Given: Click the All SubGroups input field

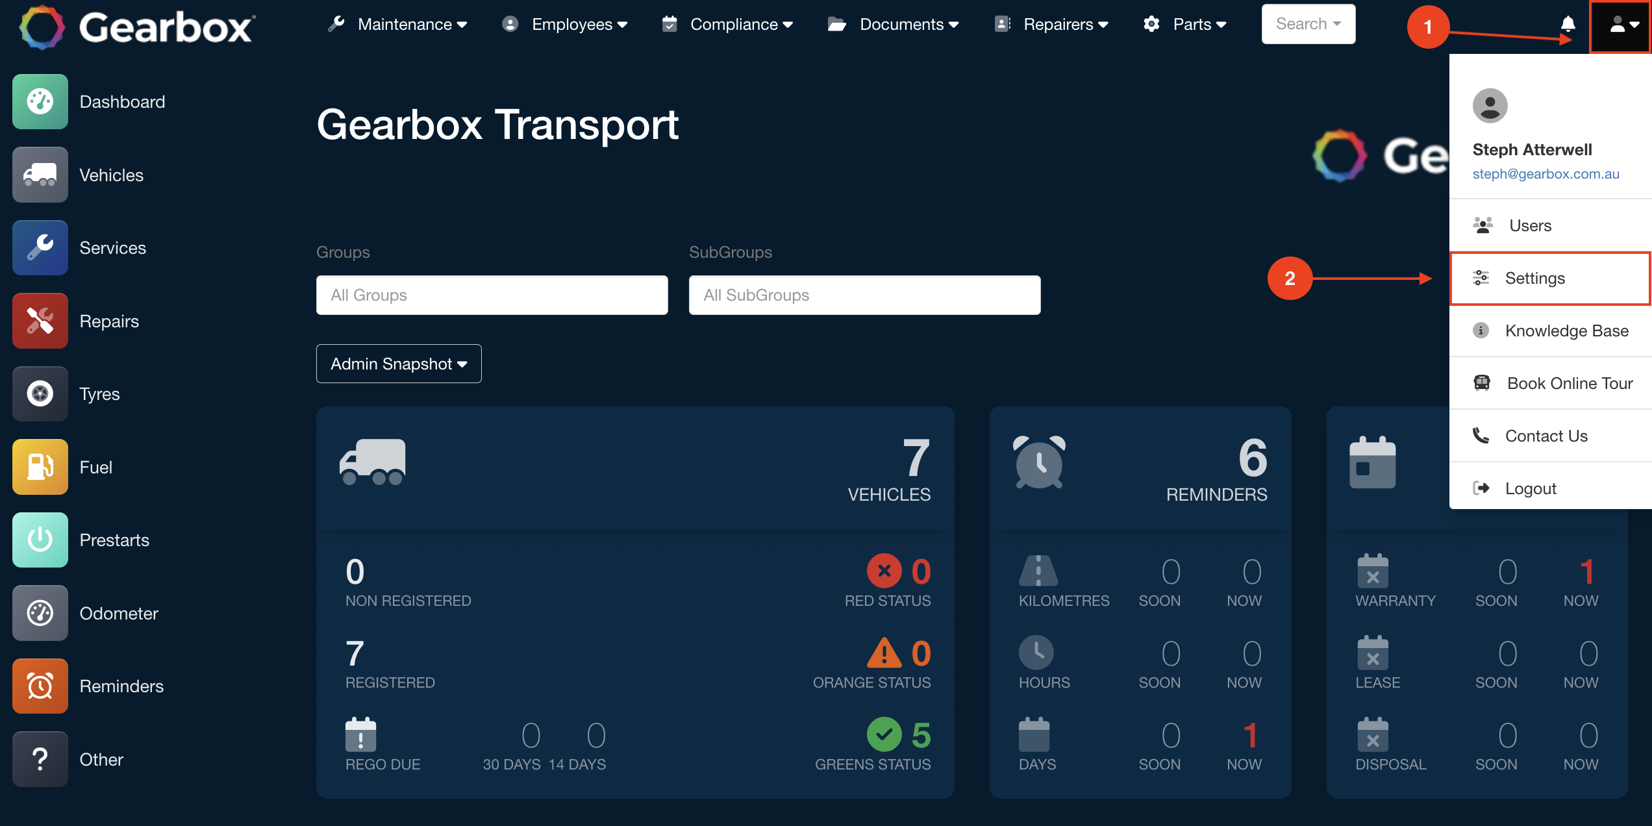Looking at the screenshot, I should tap(865, 295).
